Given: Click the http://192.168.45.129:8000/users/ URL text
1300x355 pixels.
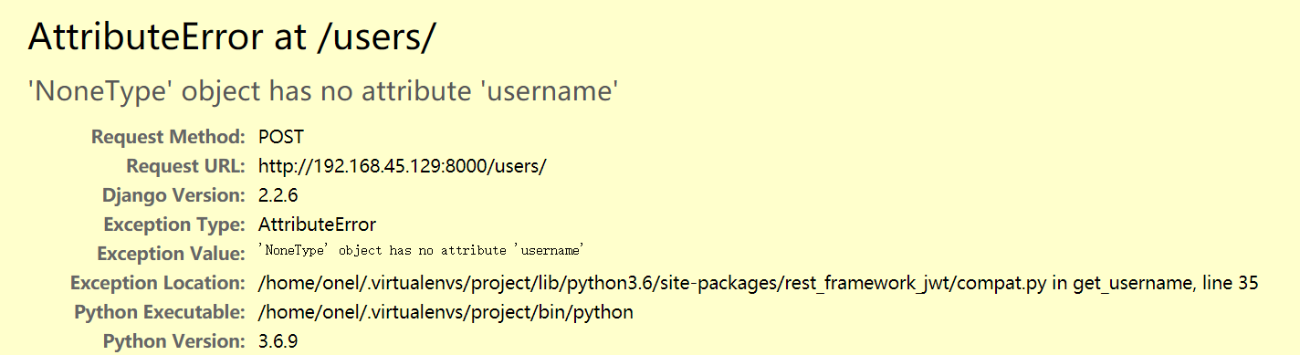Looking at the screenshot, I should 403,166.
